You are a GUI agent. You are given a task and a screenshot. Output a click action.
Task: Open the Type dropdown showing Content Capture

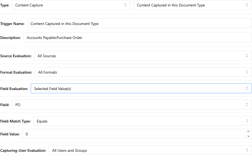pyautogui.click(x=71, y=5)
